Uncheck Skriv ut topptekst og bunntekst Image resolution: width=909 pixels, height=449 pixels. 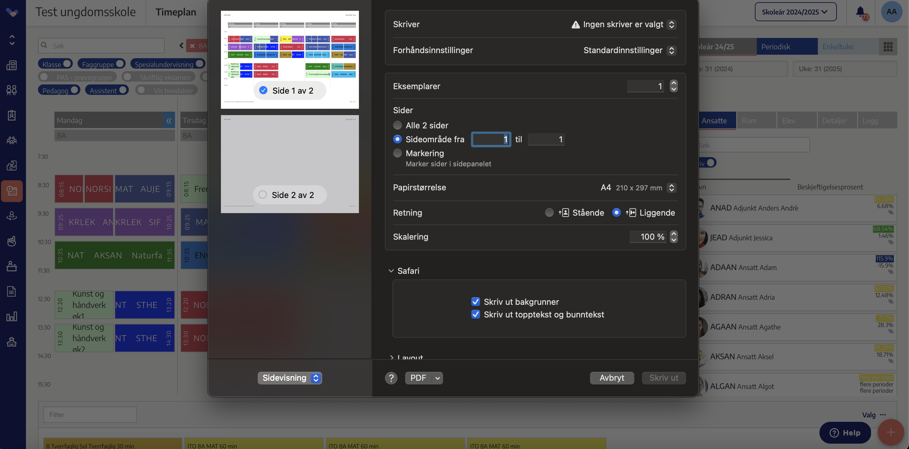point(475,314)
